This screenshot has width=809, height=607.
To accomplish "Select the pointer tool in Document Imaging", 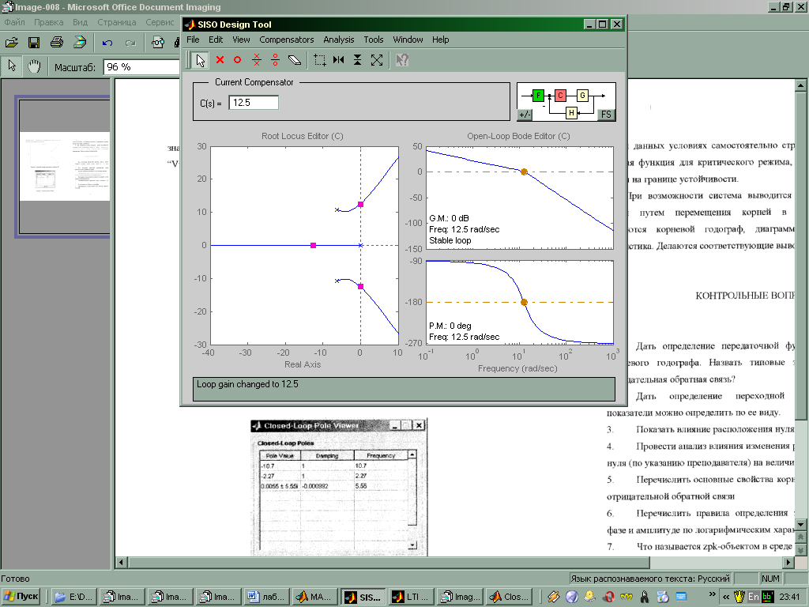I will pyautogui.click(x=12, y=66).
